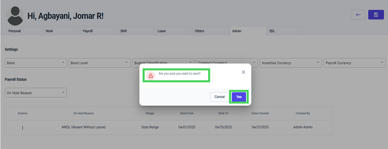
Task: Click the 'Are you sure you want to save?' message
Action: 179,74
